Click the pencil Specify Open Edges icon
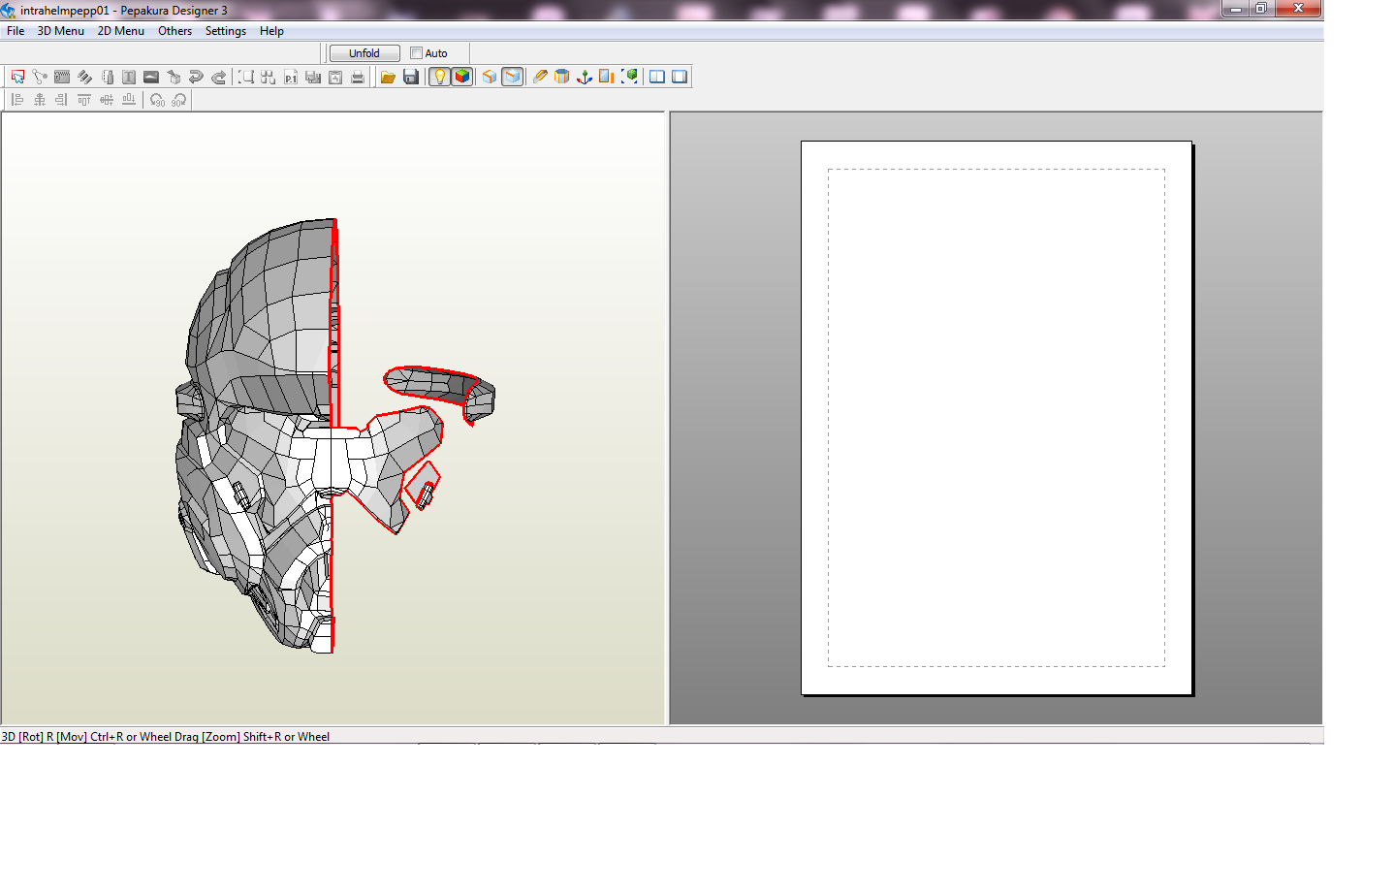This screenshot has height=894, width=1394. tap(540, 77)
